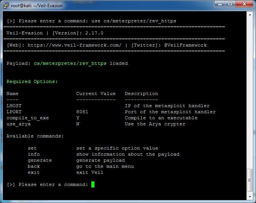The width and height of the screenshot is (256, 203).
Task: Open the PuTTY icon window menu
Action: pos(6,6)
